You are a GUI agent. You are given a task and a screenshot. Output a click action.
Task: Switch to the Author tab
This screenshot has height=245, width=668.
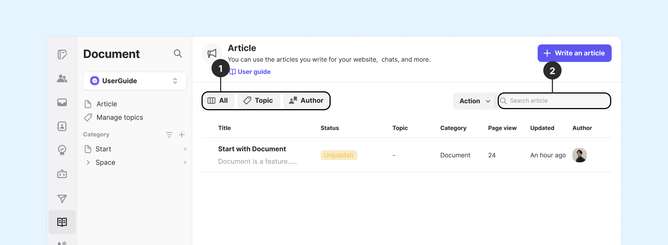[307, 101]
